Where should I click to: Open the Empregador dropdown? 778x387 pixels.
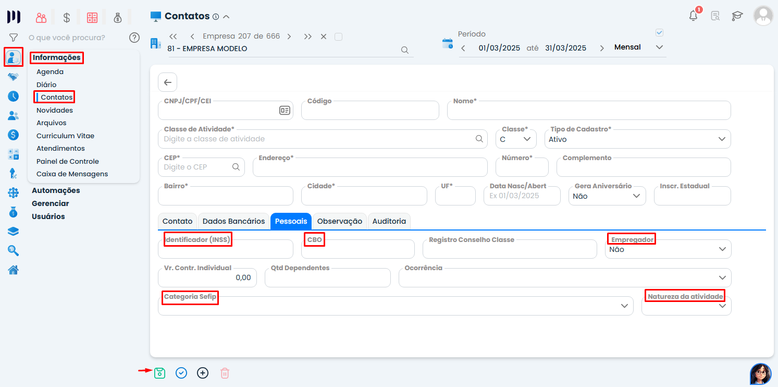point(668,249)
